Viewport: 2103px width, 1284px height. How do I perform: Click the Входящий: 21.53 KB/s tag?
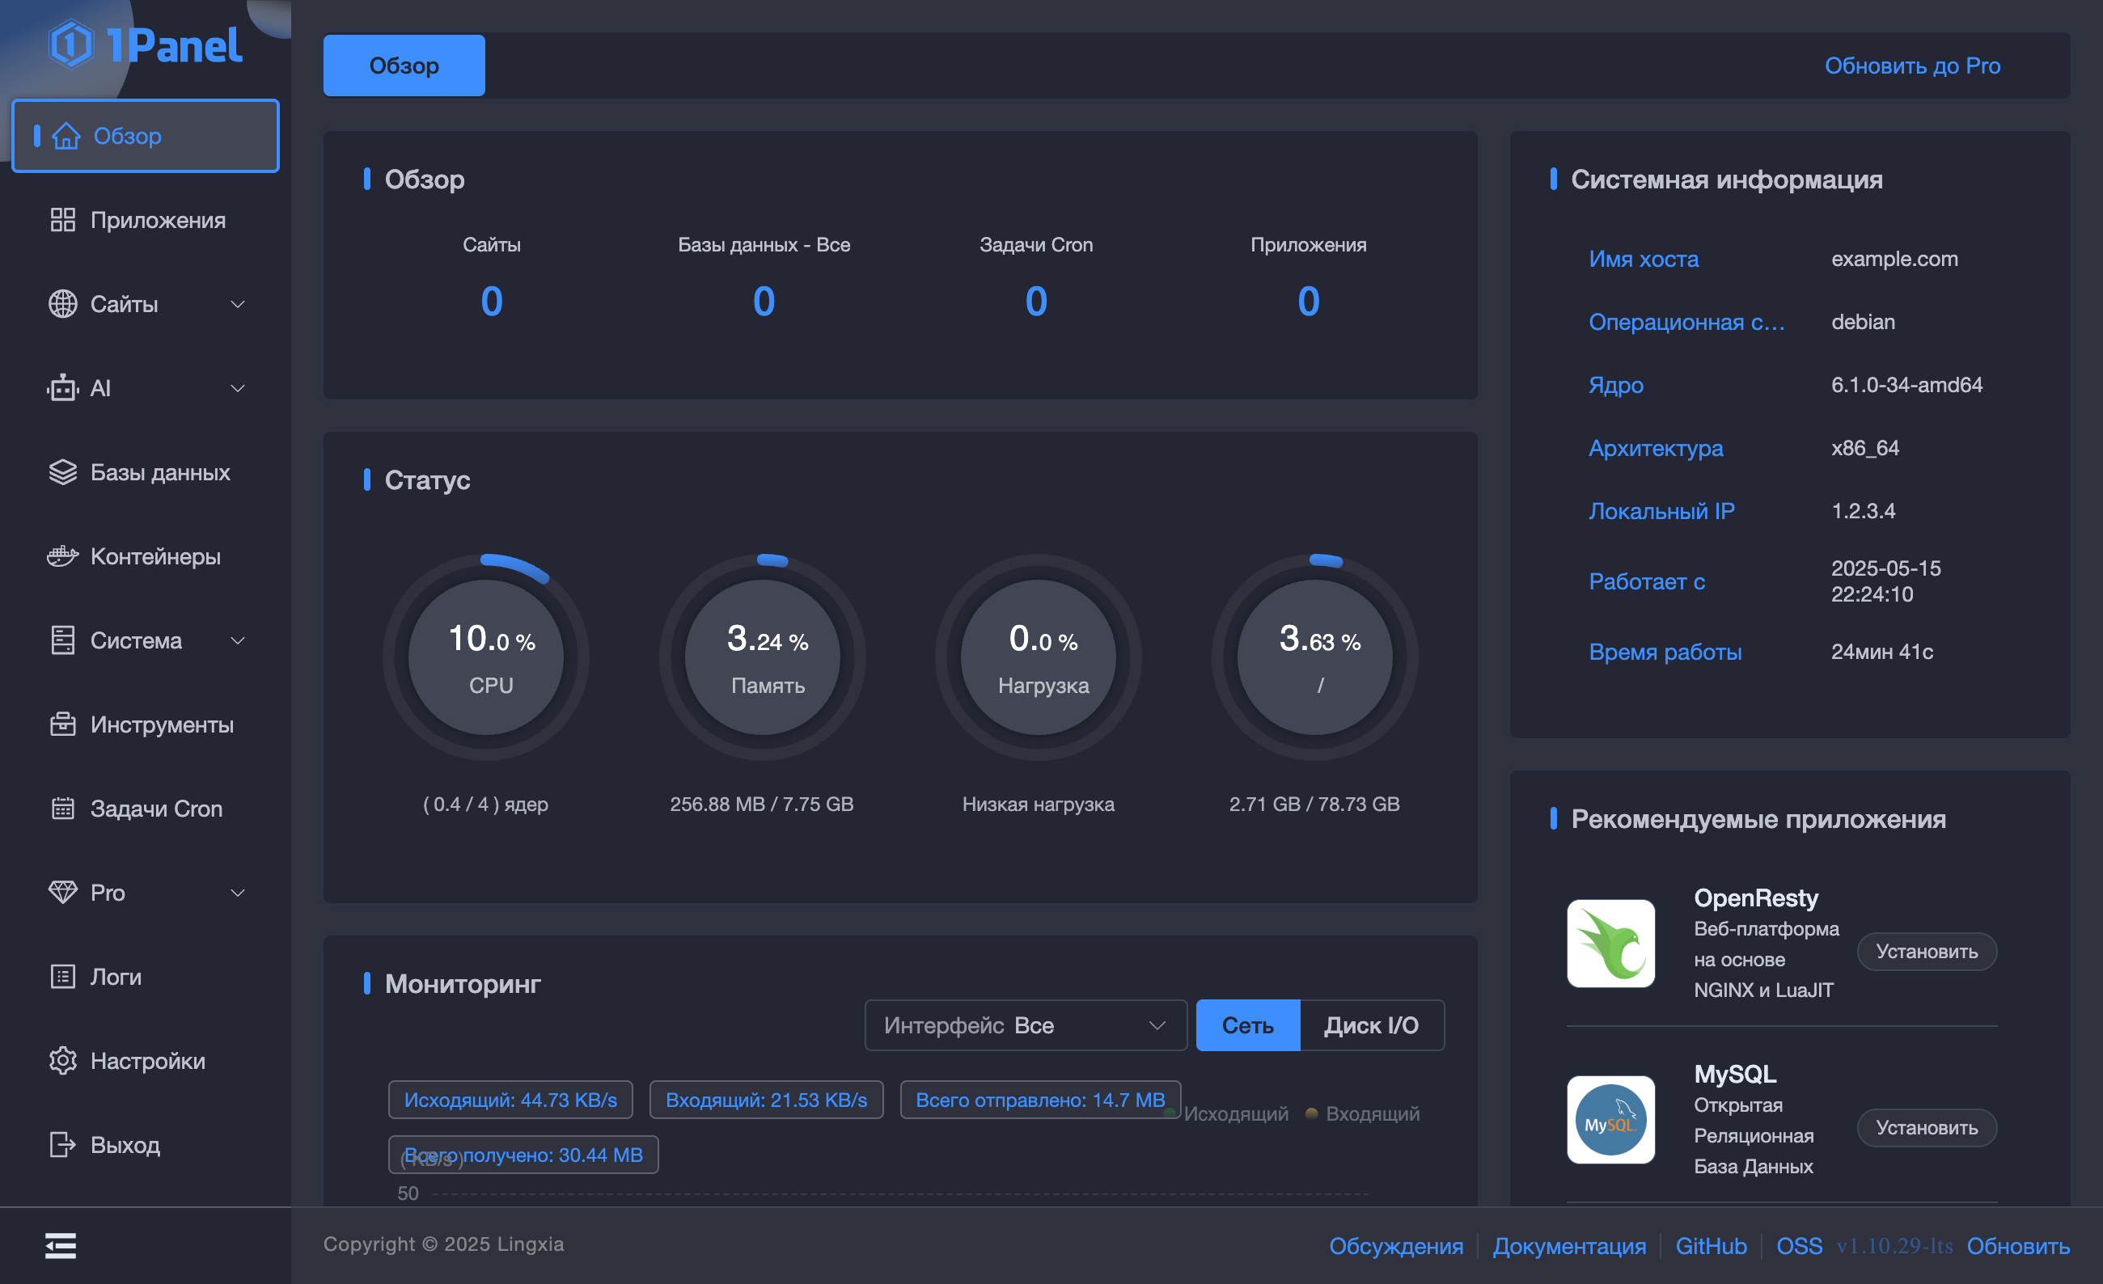tap(767, 1100)
